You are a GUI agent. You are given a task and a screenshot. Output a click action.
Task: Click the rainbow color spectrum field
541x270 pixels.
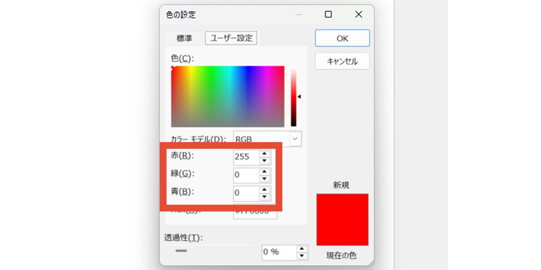tap(228, 96)
